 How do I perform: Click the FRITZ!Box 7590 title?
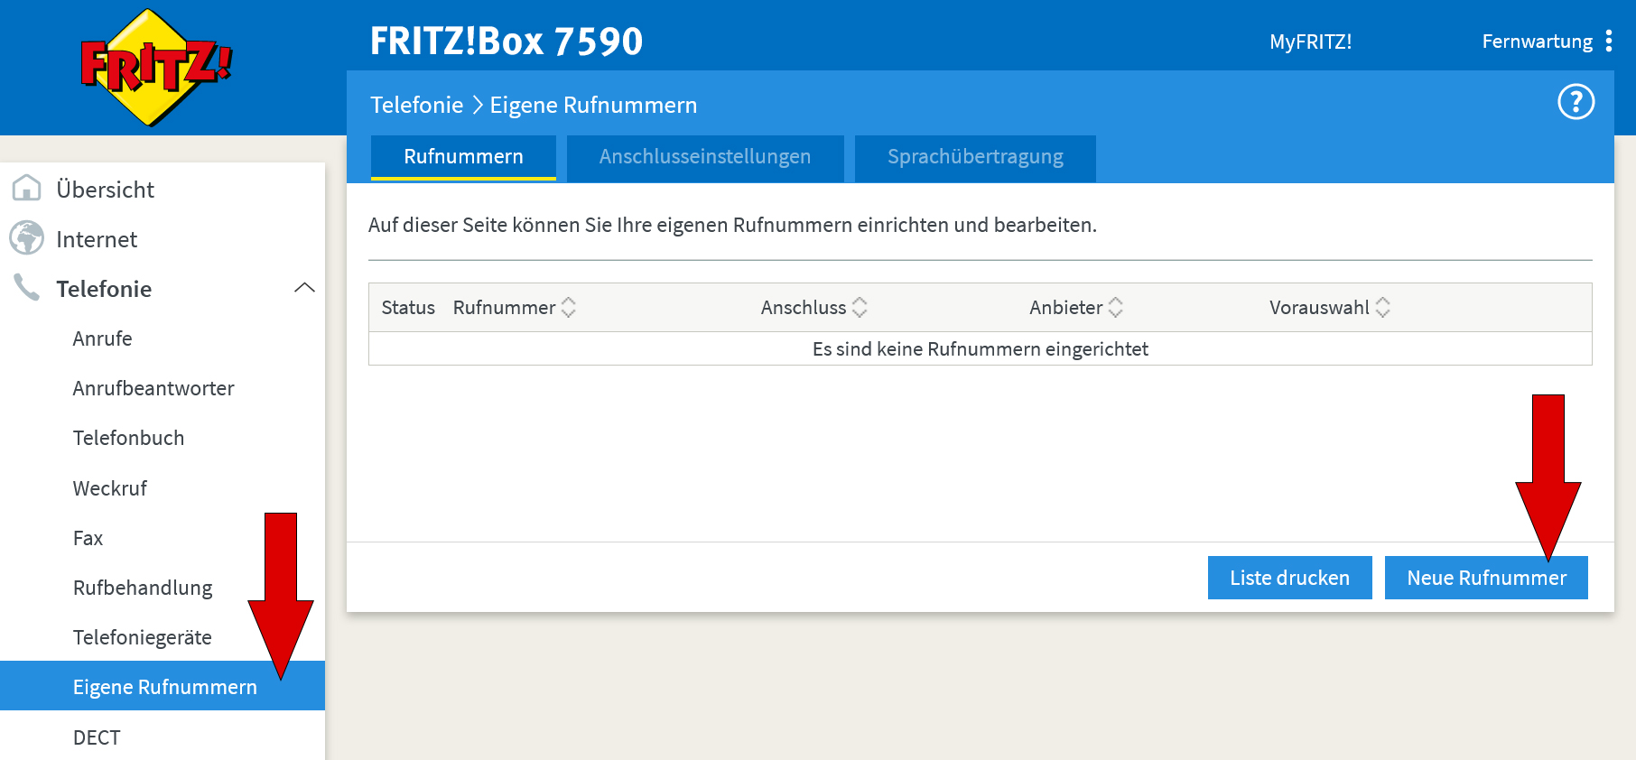[x=507, y=42]
